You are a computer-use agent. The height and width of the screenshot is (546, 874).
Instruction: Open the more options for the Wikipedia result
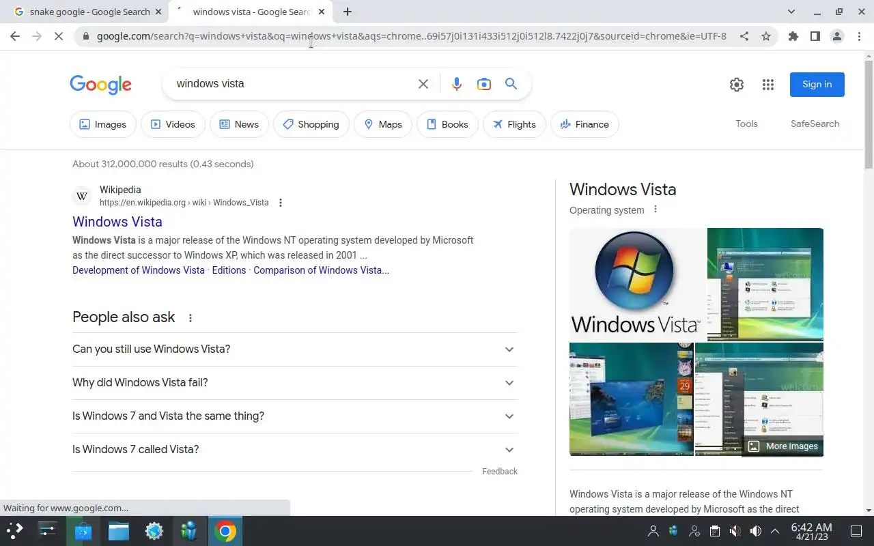click(281, 203)
